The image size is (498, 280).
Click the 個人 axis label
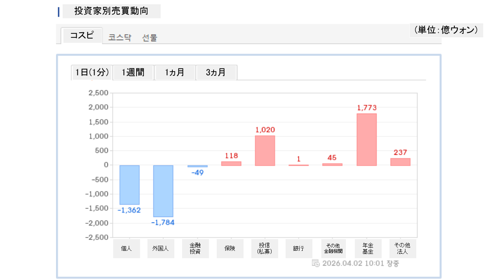(x=126, y=248)
